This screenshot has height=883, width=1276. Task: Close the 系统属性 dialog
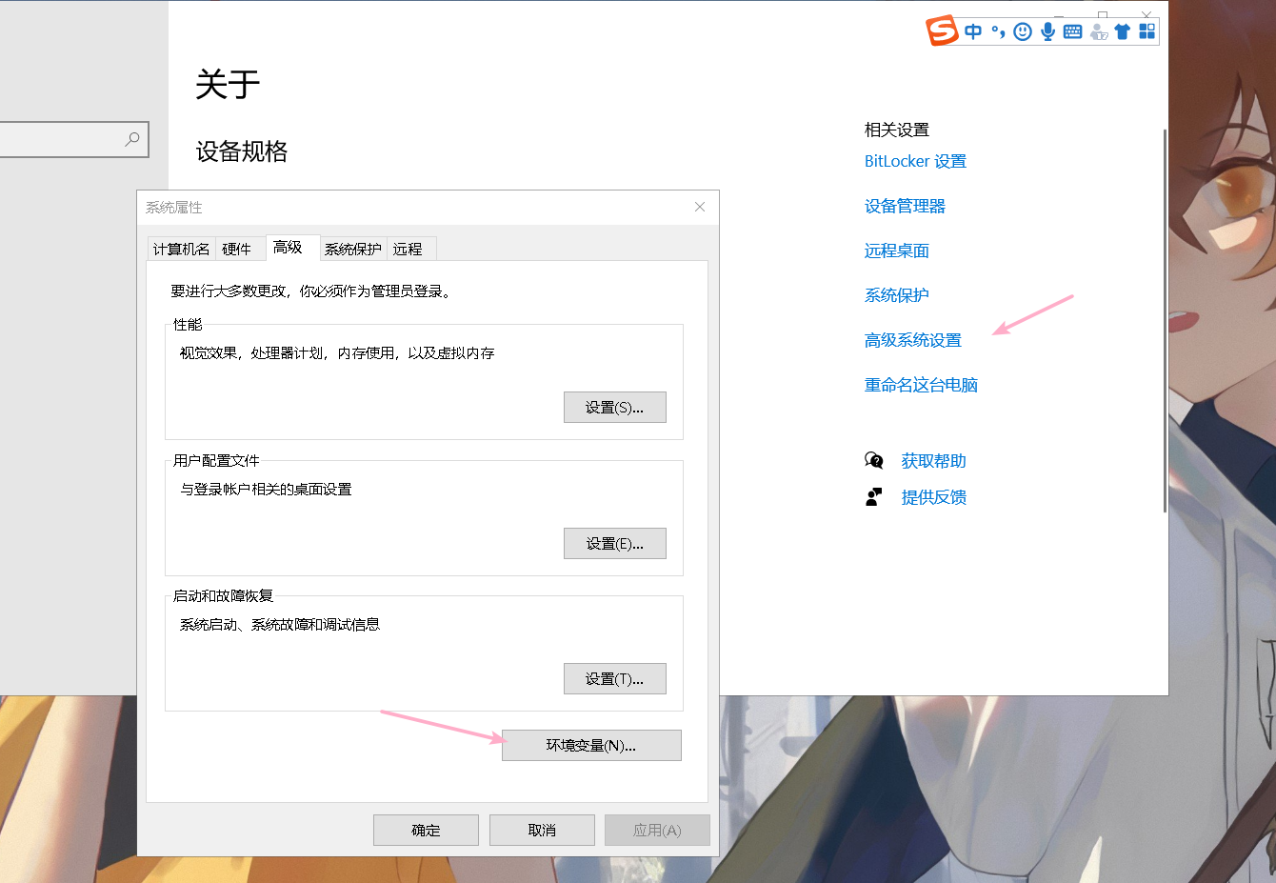click(x=700, y=207)
